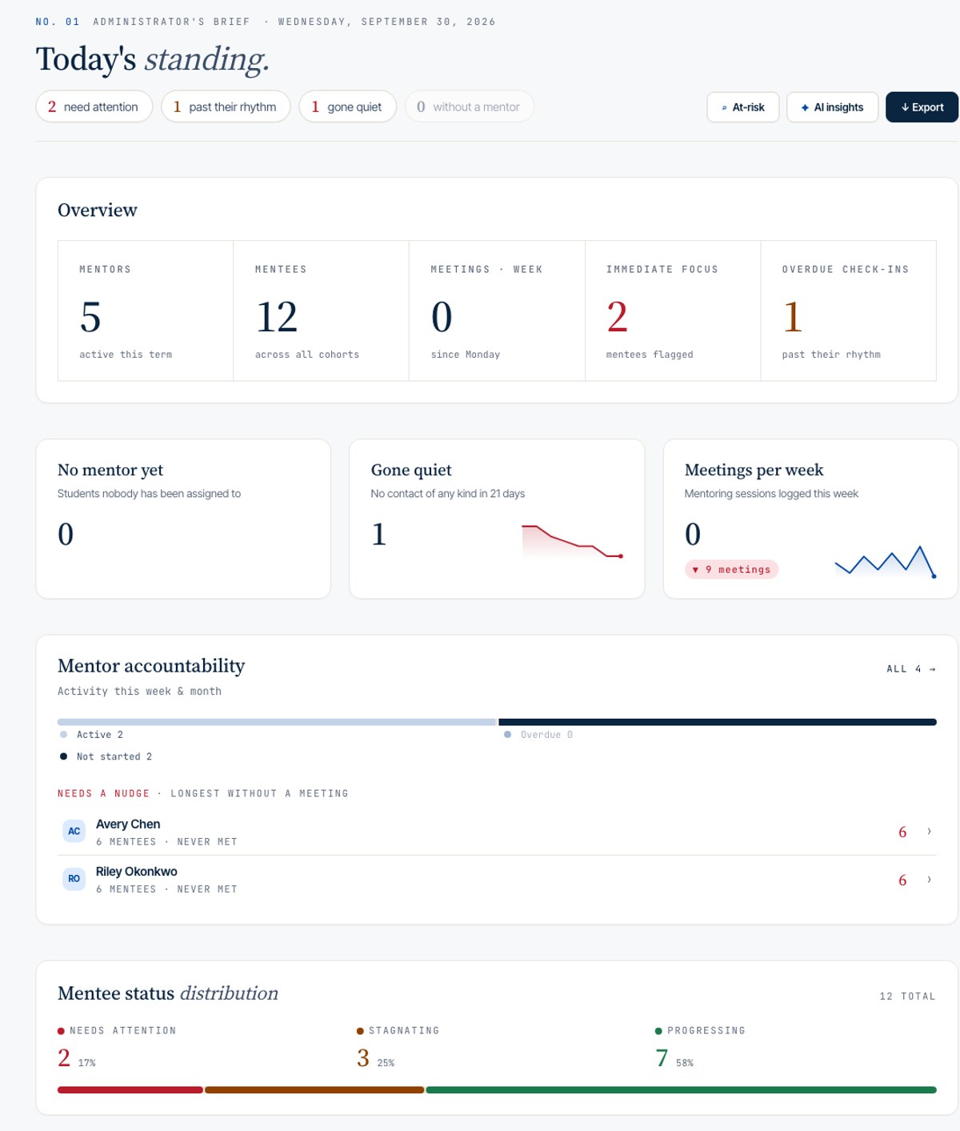Click the '9 meetings' decrease badge
The width and height of the screenshot is (960, 1131).
731,569
